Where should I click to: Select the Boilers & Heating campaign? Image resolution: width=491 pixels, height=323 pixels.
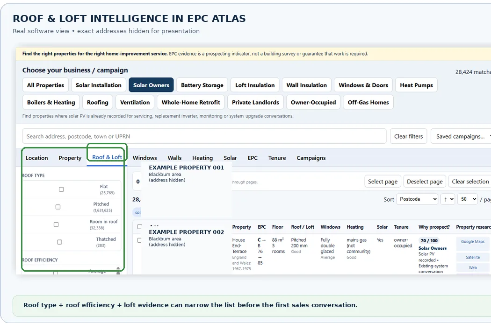coord(51,102)
